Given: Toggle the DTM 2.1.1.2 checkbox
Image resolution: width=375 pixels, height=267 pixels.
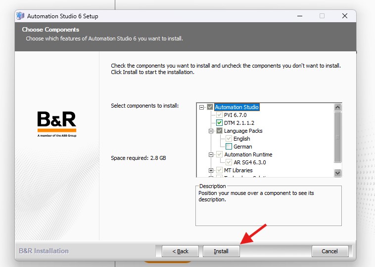Looking at the screenshot, I should coord(219,123).
